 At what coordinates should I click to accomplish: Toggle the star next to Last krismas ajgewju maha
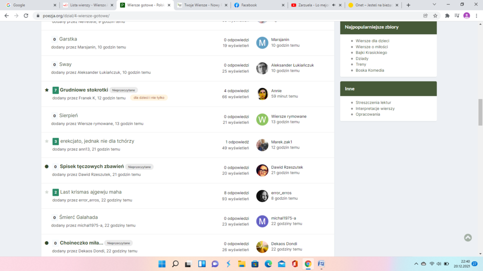(47, 192)
